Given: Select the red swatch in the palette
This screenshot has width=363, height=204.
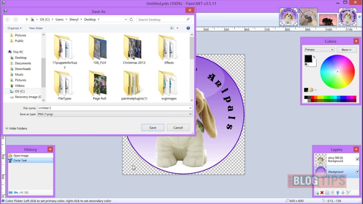Looking at the screenshot, I should tap(313, 97).
